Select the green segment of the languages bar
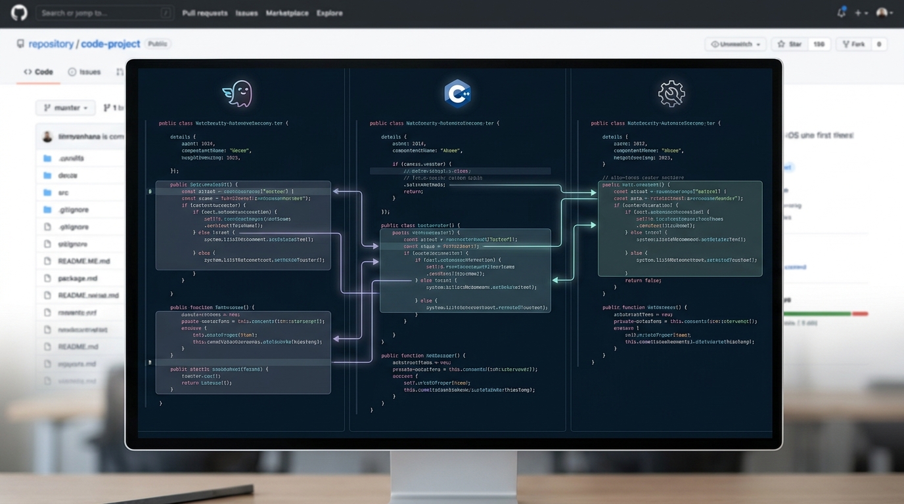This screenshot has height=504, width=904. pos(818,314)
